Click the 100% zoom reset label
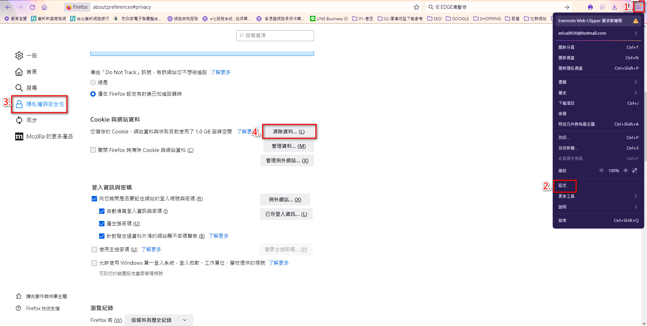Viewport: 647px width, 326px height. pyautogui.click(x=614, y=171)
